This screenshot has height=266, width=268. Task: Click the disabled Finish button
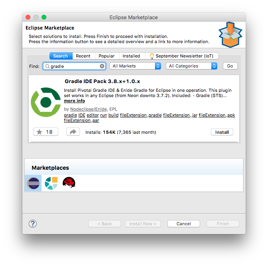pos(223,224)
